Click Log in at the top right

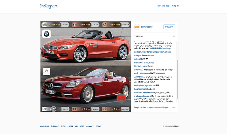click(175, 6)
